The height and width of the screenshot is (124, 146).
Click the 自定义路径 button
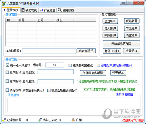[x=86, y=51]
